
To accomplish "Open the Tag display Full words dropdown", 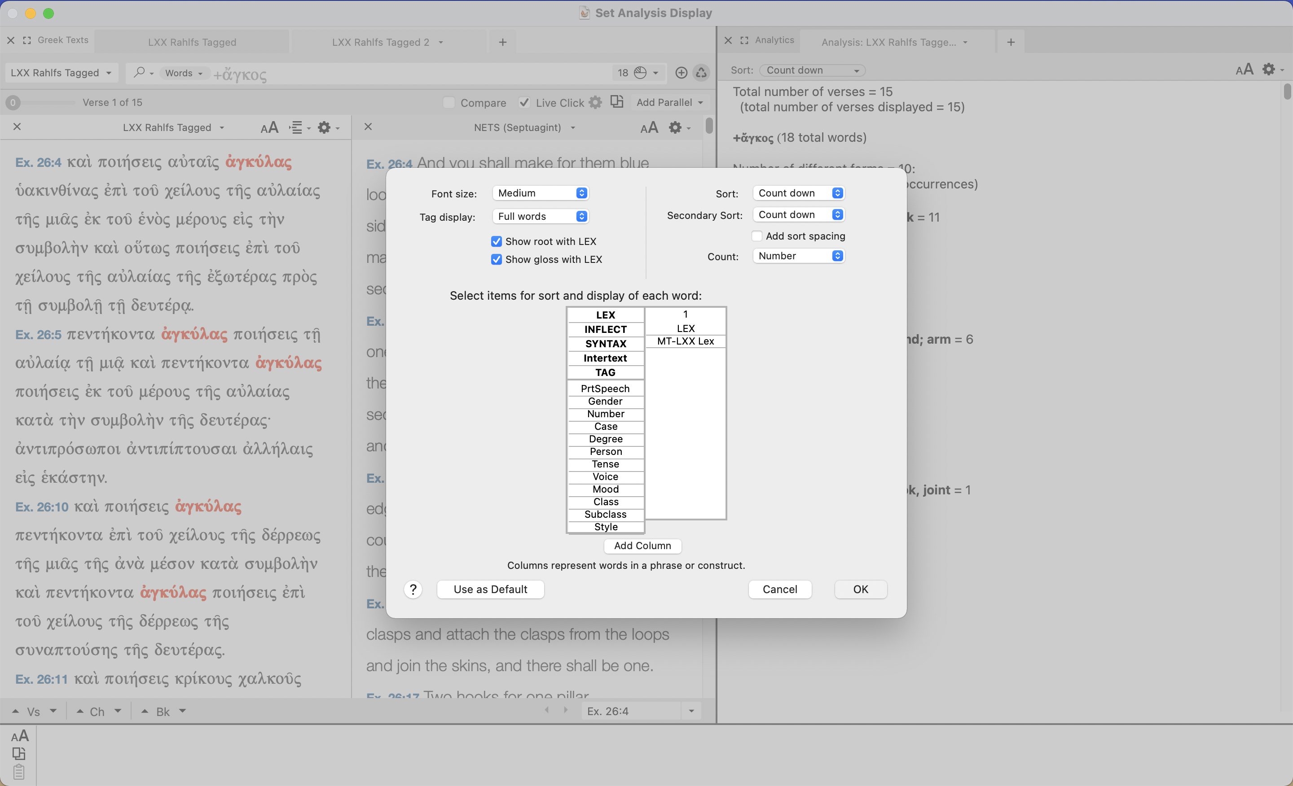I will (x=541, y=217).
